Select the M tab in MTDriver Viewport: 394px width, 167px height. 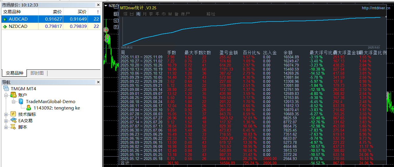tap(170, 14)
